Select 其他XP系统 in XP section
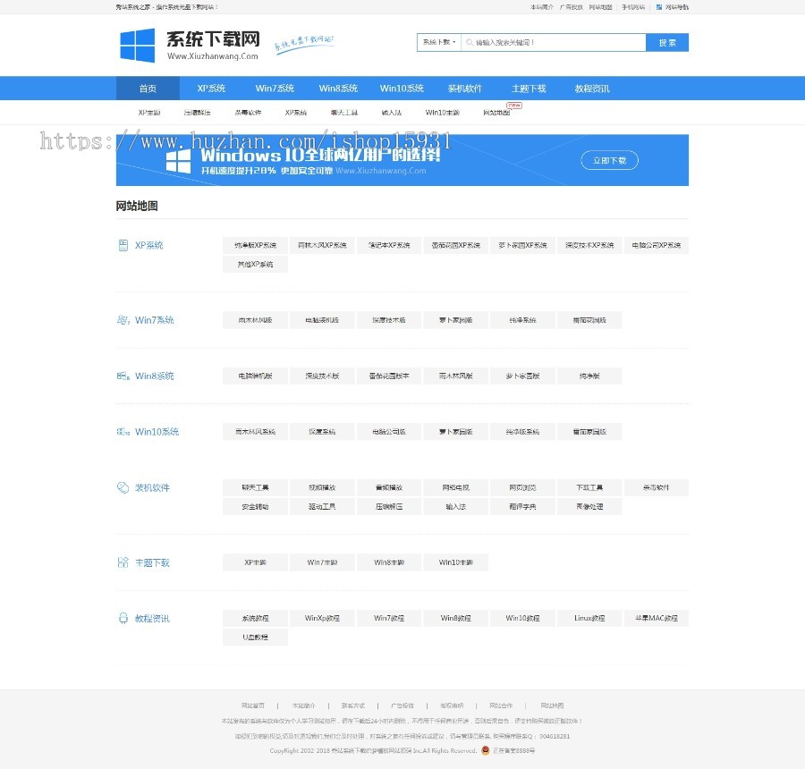Screen dimensions: 805x769 point(255,265)
